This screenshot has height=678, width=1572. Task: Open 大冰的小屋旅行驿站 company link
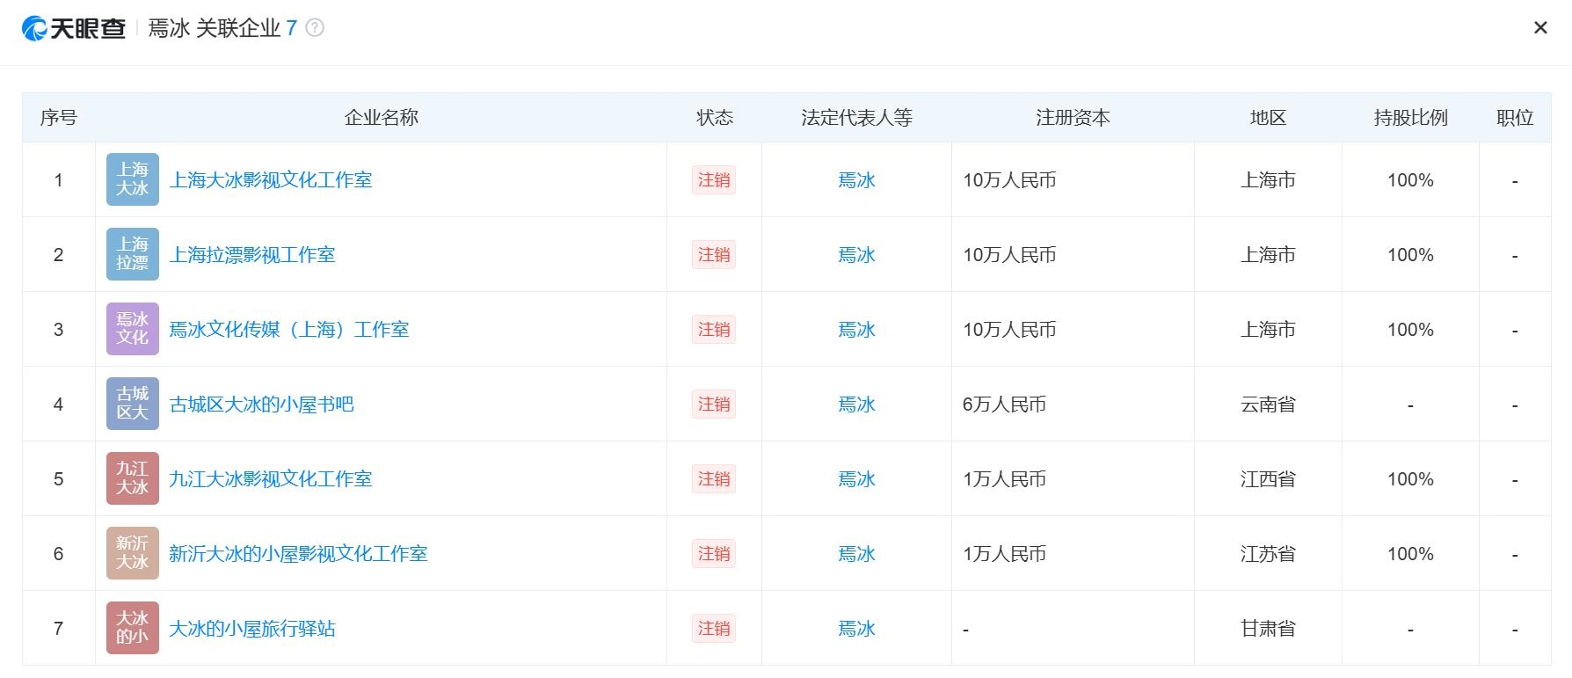click(252, 629)
